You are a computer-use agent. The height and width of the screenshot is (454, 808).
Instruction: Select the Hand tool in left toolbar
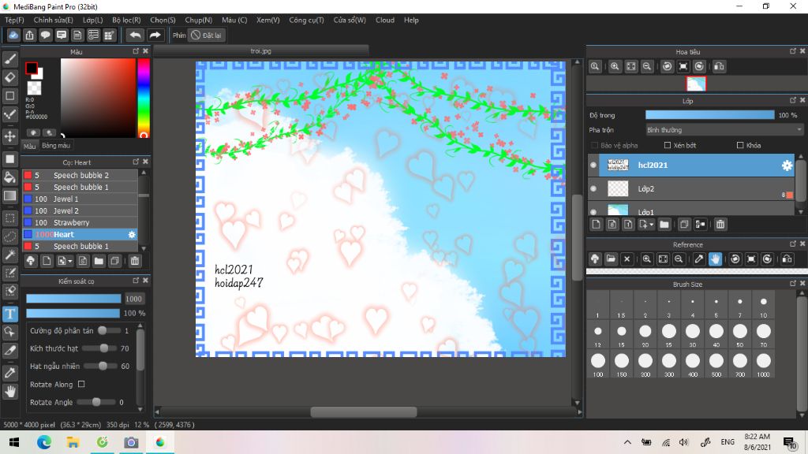tap(9, 392)
